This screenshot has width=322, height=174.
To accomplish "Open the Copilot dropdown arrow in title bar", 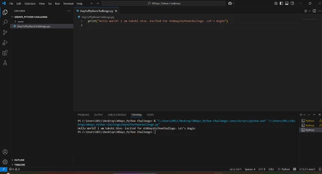I will pos(233,3).
